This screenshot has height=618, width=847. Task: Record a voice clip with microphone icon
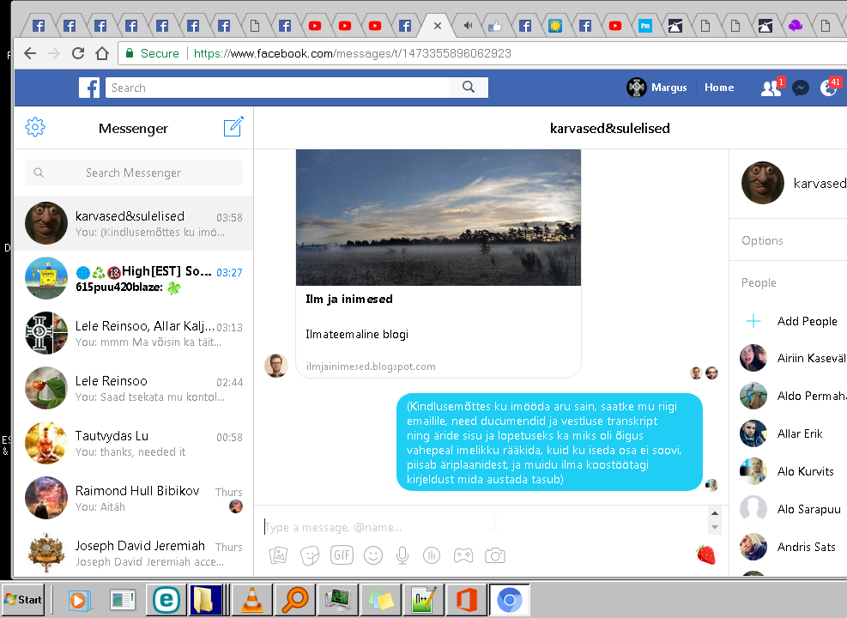click(x=402, y=555)
